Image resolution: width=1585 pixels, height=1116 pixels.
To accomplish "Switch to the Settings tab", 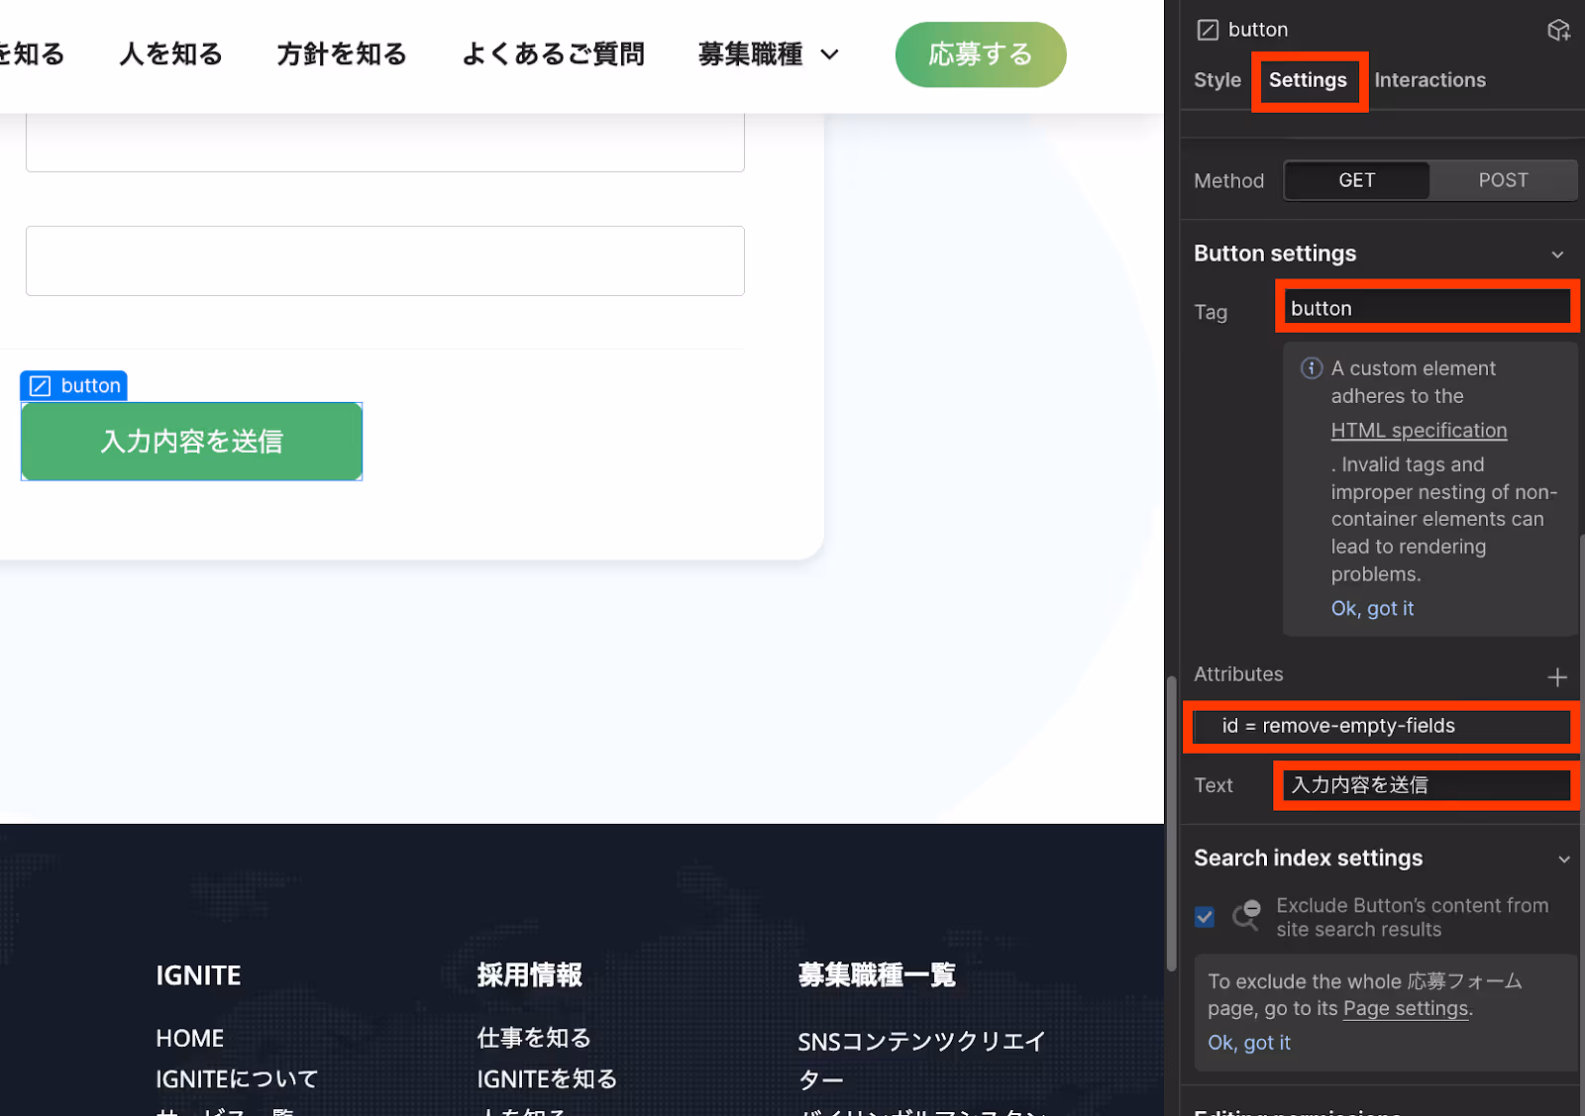I will (1308, 80).
